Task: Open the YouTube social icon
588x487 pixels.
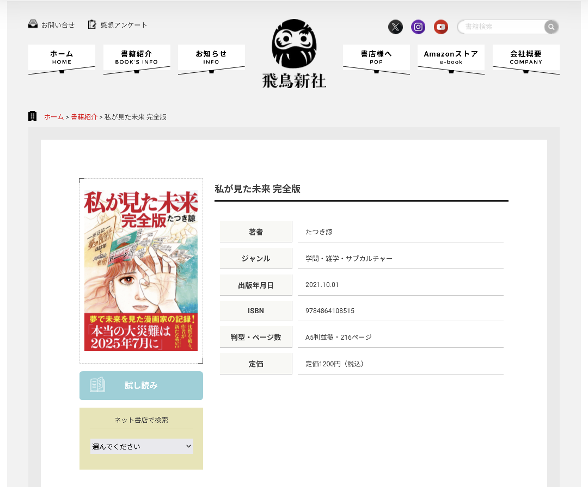Action: click(441, 27)
